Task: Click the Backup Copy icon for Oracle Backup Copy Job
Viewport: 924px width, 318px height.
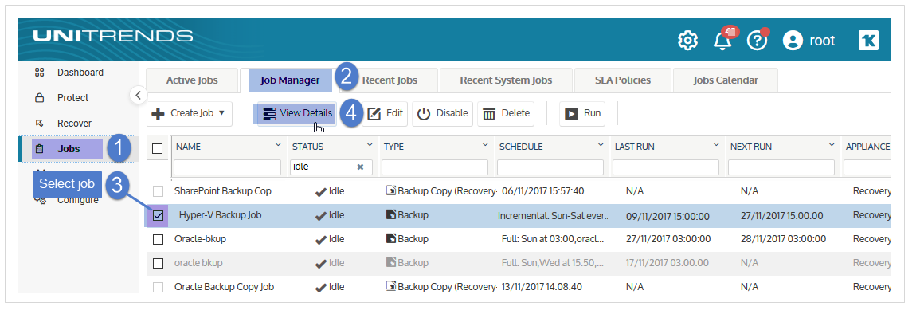Action: click(x=390, y=286)
